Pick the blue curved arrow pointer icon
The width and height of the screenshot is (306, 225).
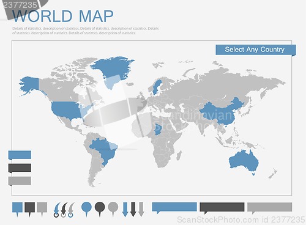click(57, 210)
